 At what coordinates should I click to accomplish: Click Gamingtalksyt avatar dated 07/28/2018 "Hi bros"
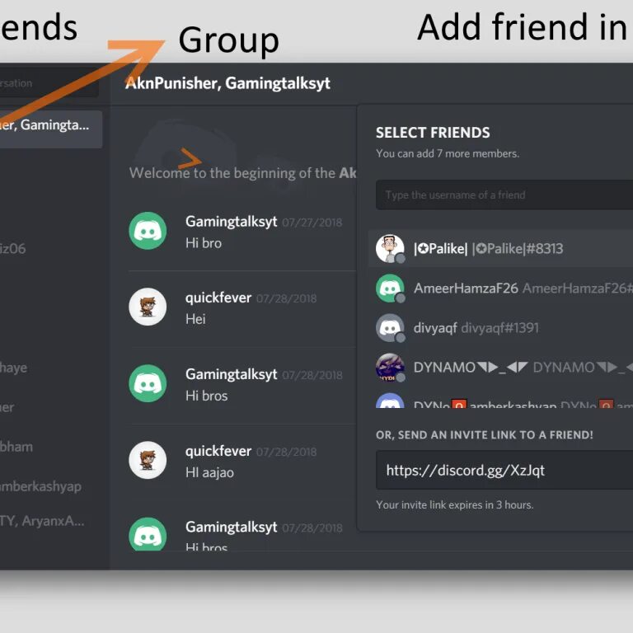(148, 383)
